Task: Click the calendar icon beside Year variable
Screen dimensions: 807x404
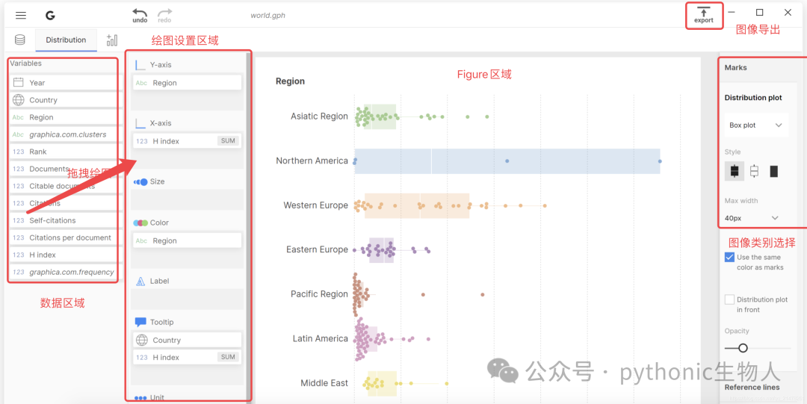Action: pos(19,82)
